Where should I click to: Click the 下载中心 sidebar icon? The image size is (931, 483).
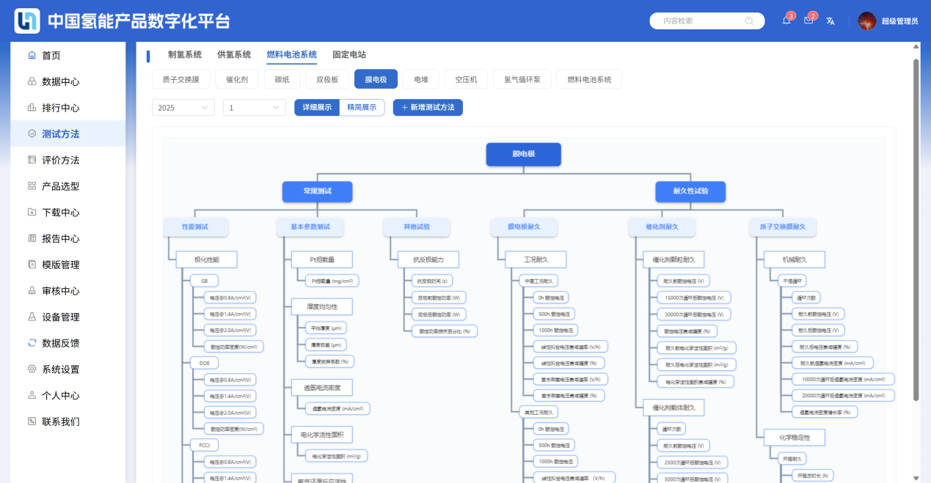(32, 213)
